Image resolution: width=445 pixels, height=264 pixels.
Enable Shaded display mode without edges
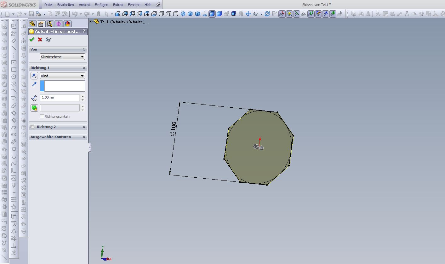coord(219,14)
